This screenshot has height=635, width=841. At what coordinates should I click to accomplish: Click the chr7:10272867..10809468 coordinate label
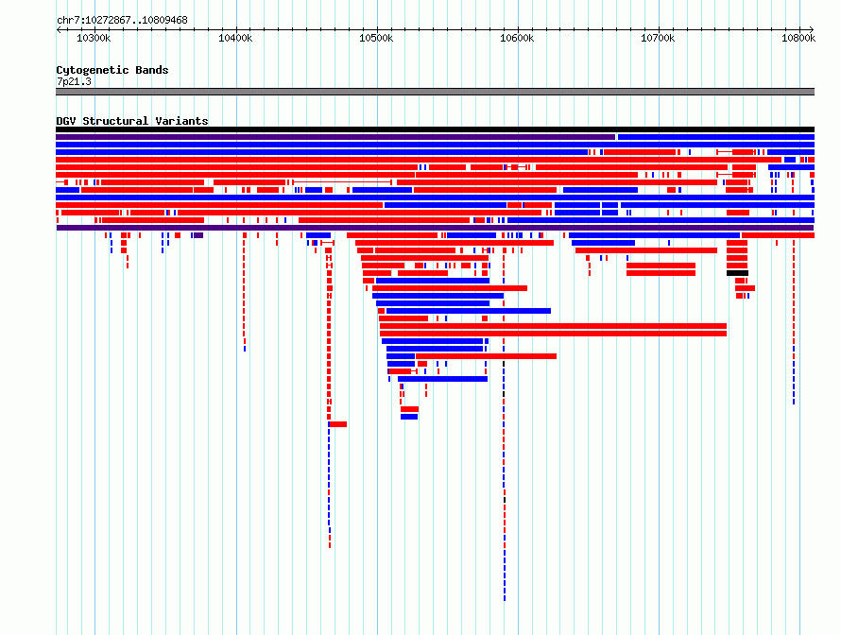tap(122, 21)
